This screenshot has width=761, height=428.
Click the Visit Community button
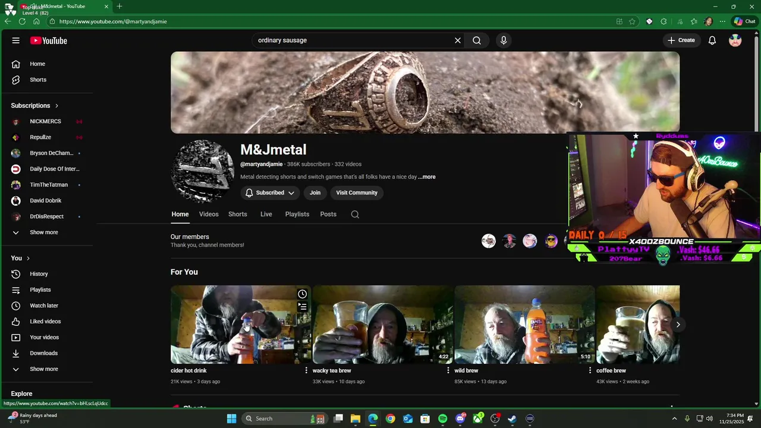point(357,193)
